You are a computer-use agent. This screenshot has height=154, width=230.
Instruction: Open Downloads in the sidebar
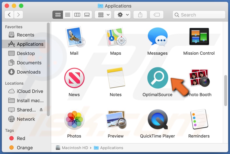24,72
